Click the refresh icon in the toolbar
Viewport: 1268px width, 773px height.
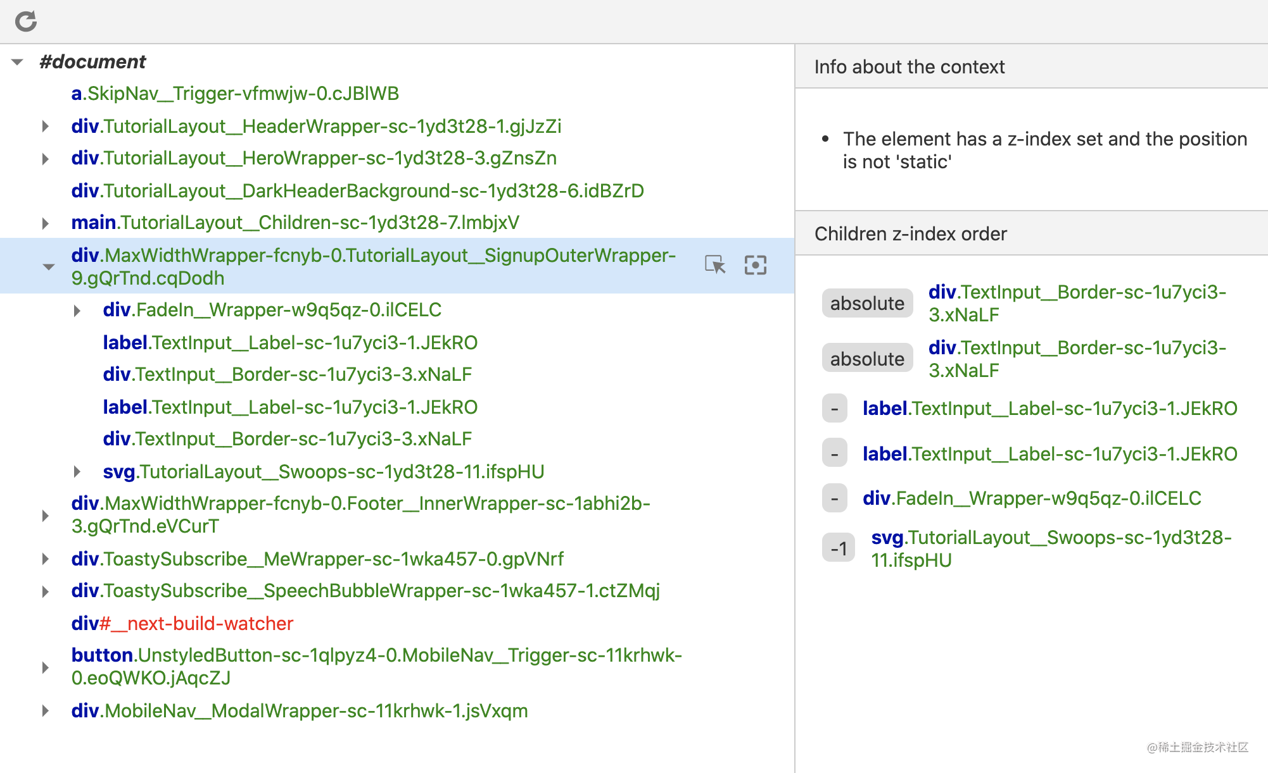pyautogui.click(x=26, y=22)
